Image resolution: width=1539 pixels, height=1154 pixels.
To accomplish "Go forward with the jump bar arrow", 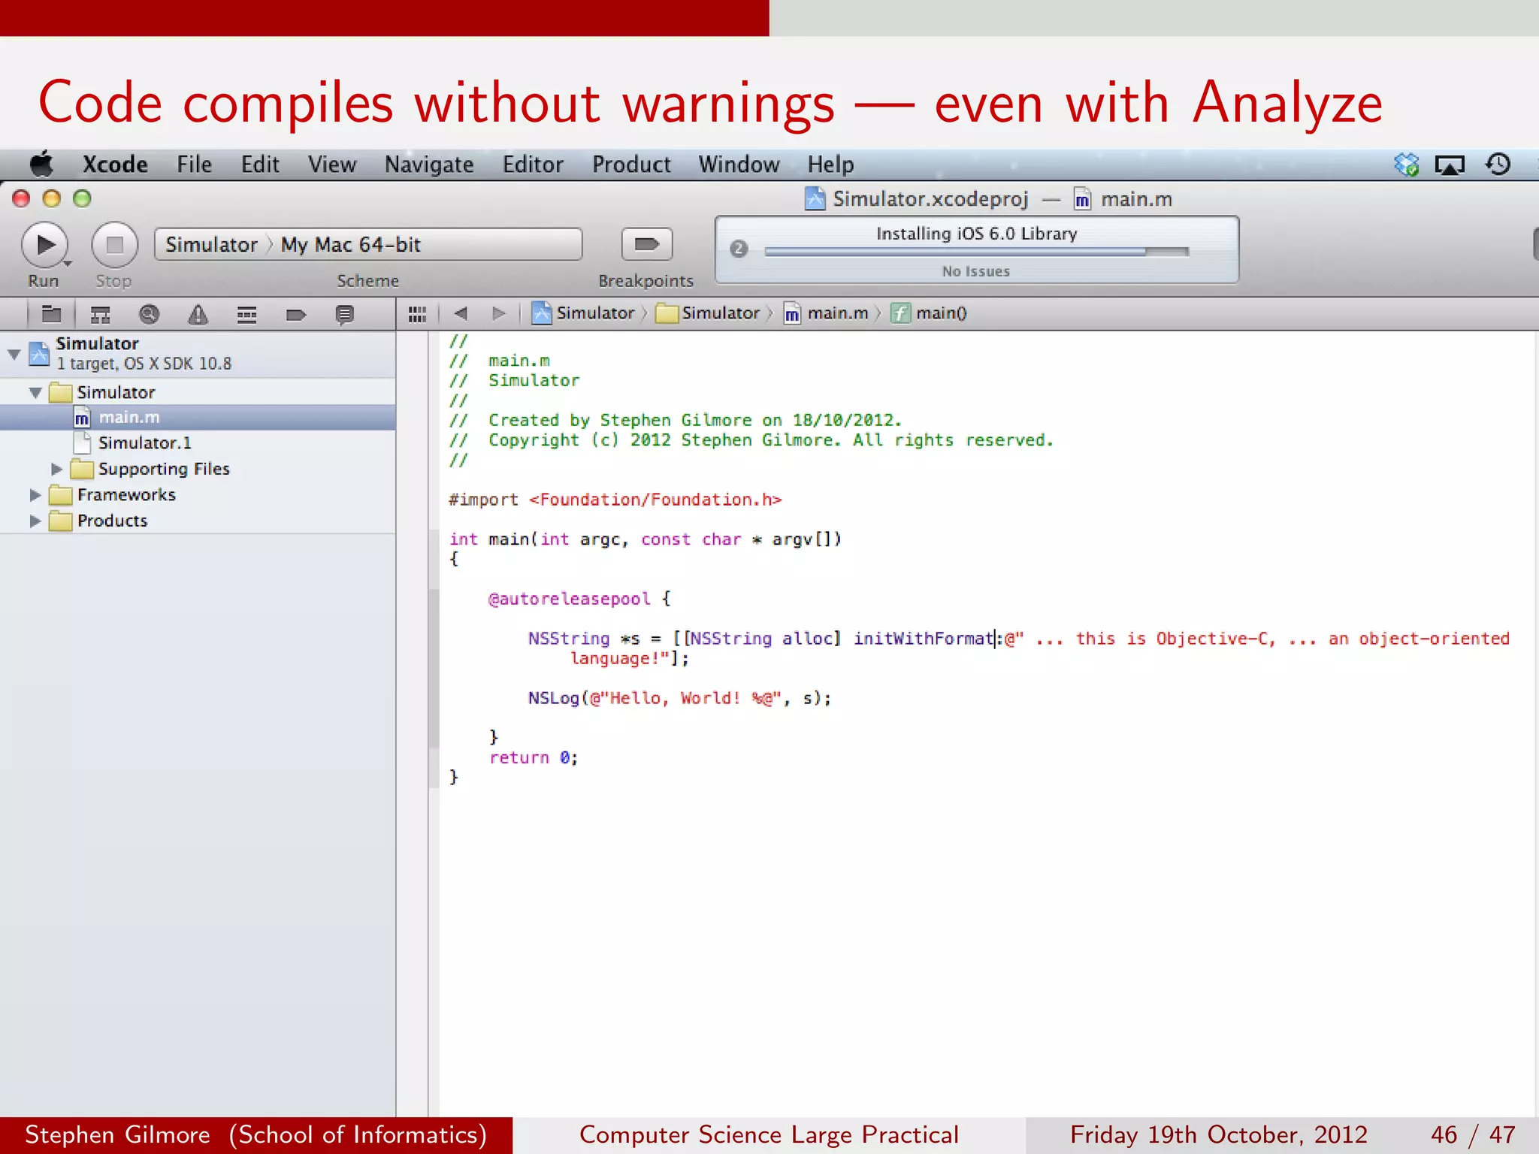I will tap(498, 313).
